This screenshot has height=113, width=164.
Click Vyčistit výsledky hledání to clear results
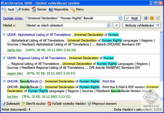67,104
